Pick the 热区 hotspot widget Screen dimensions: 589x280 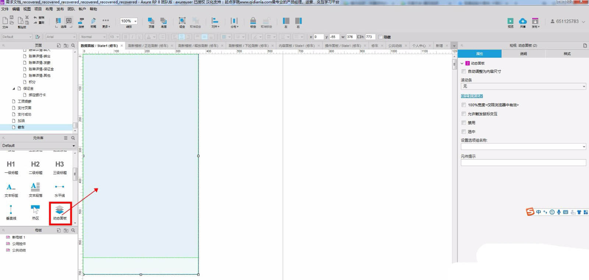[35, 211]
